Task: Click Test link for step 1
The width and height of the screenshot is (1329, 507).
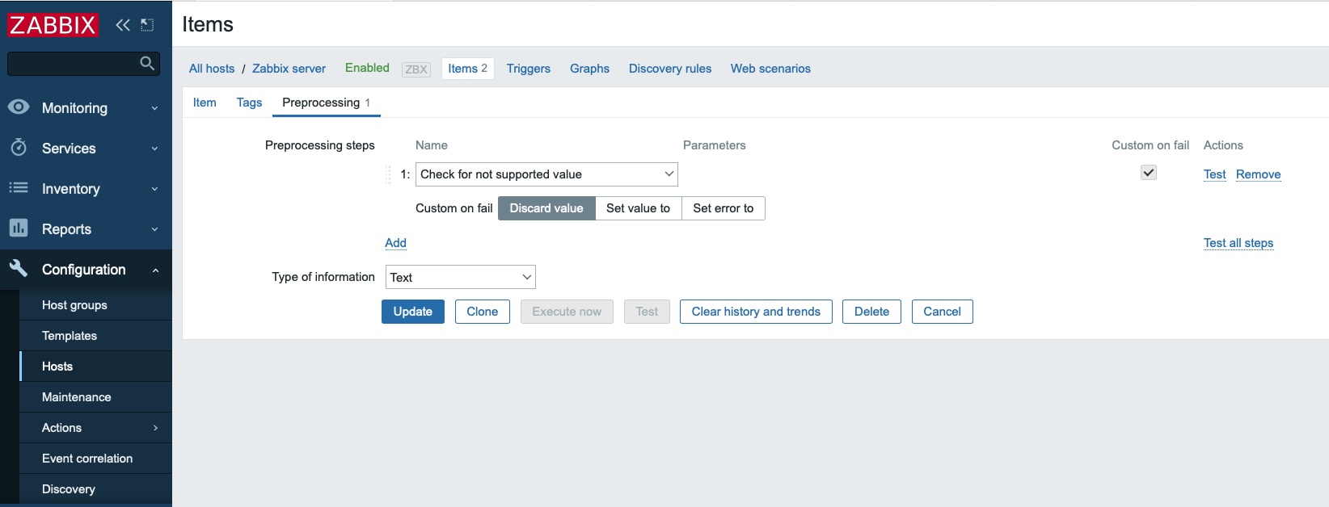Action: click(x=1215, y=174)
